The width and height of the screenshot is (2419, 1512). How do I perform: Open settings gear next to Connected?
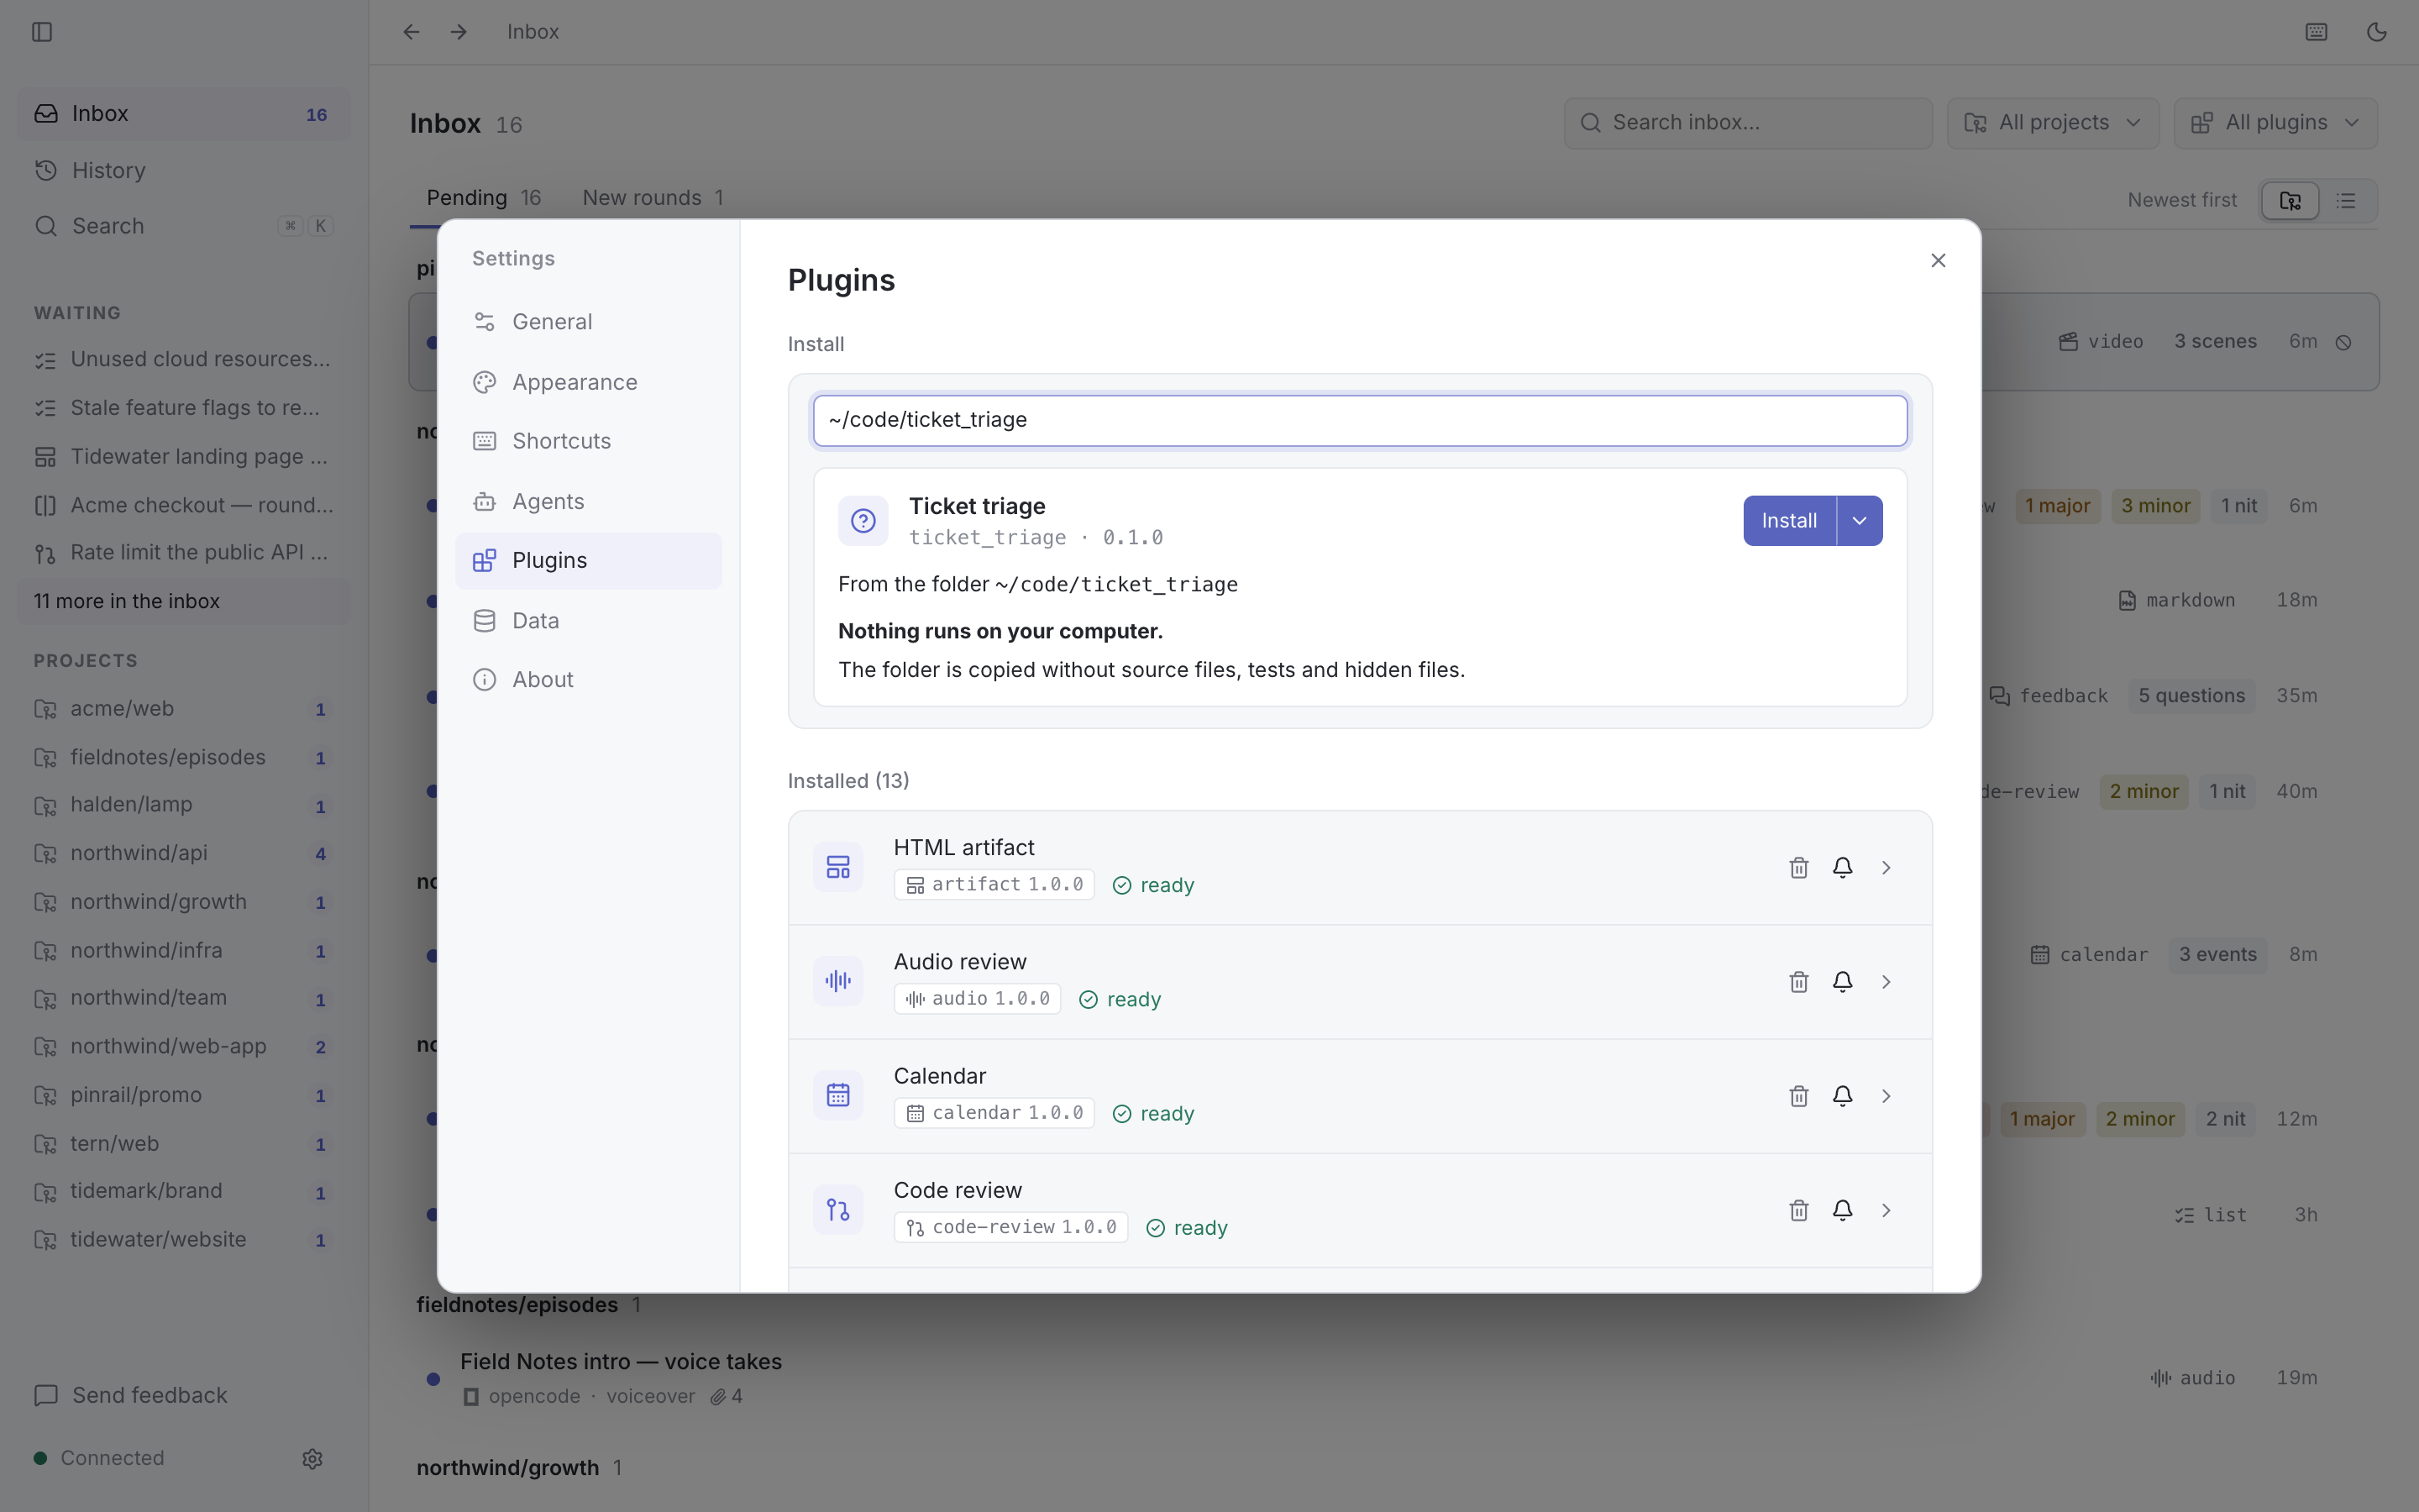point(312,1459)
